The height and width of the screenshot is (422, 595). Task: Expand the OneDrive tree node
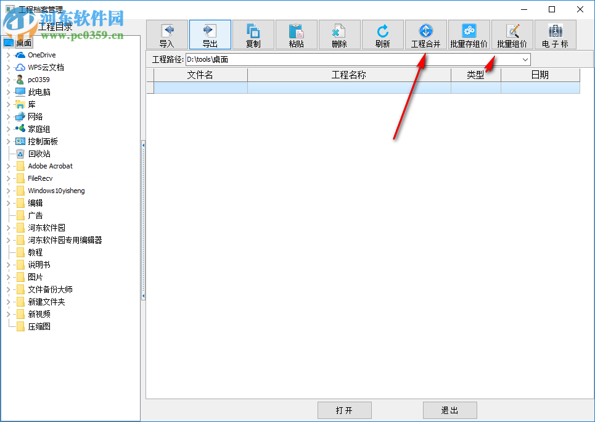7,54
